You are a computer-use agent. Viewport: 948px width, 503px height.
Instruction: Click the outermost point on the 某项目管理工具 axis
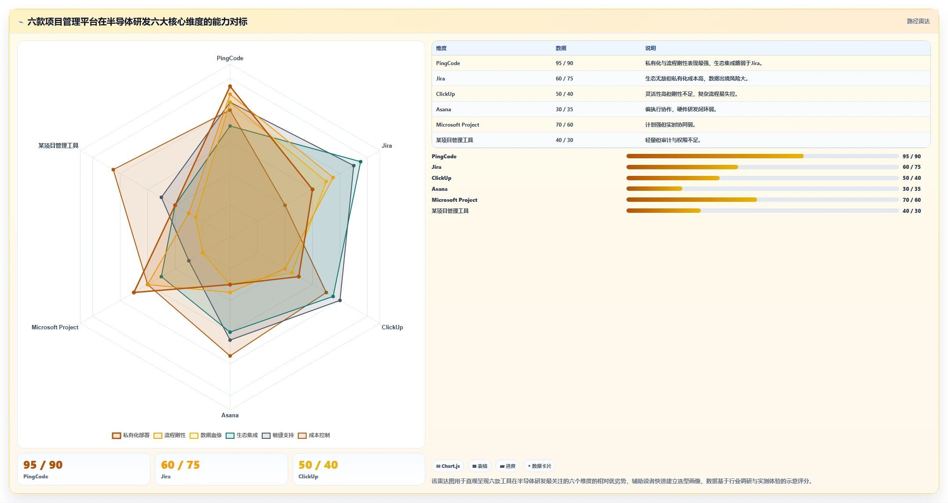113,170
